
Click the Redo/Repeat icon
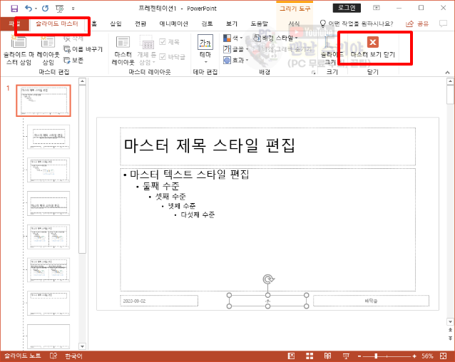(x=45, y=9)
